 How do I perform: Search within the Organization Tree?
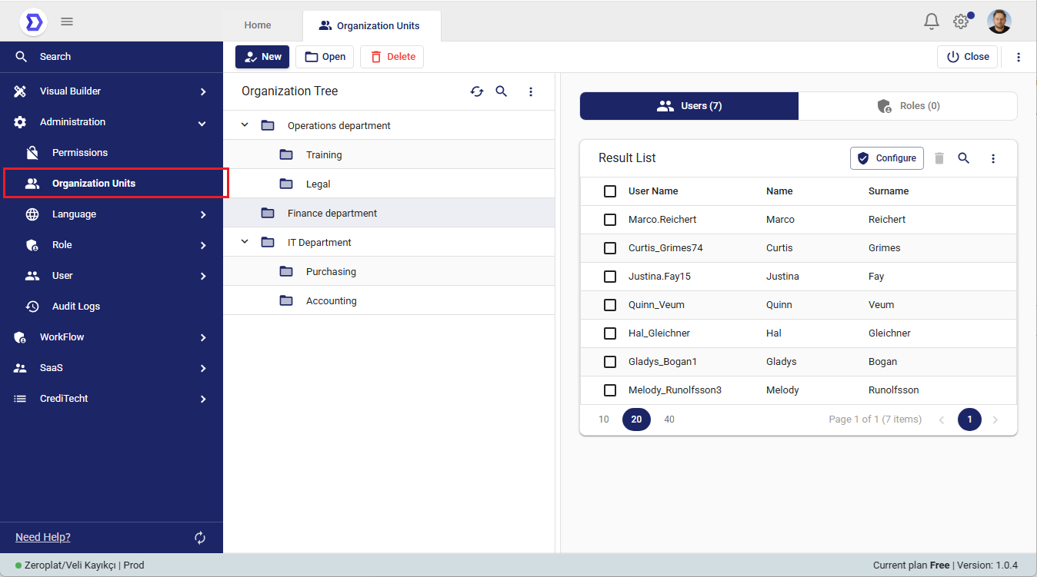(x=502, y=91)
